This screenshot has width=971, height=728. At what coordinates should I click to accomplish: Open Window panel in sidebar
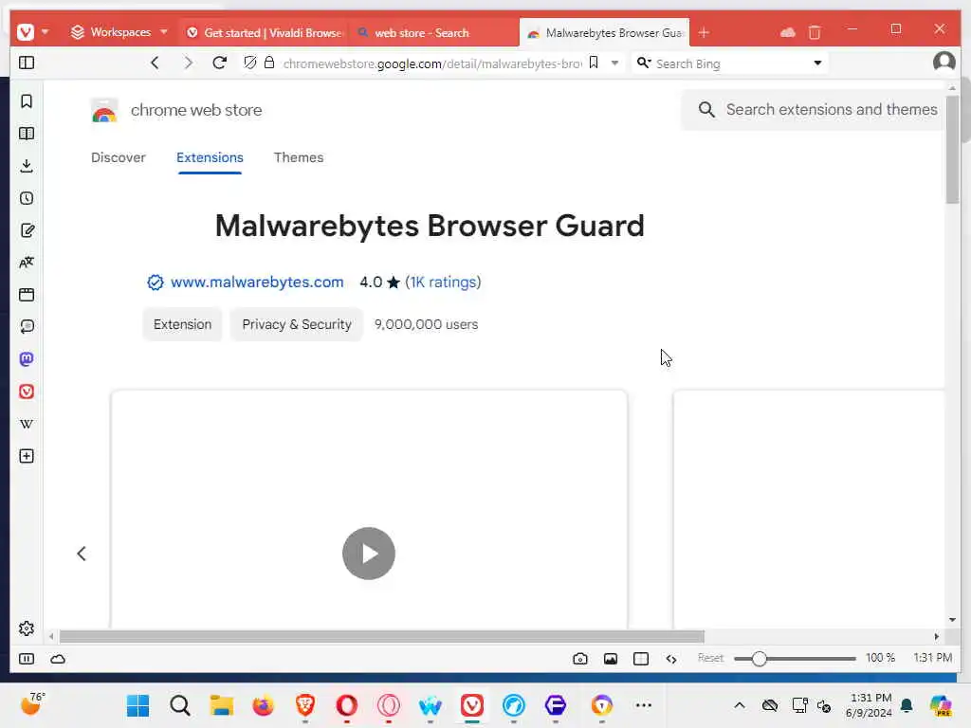coord(27,295)
